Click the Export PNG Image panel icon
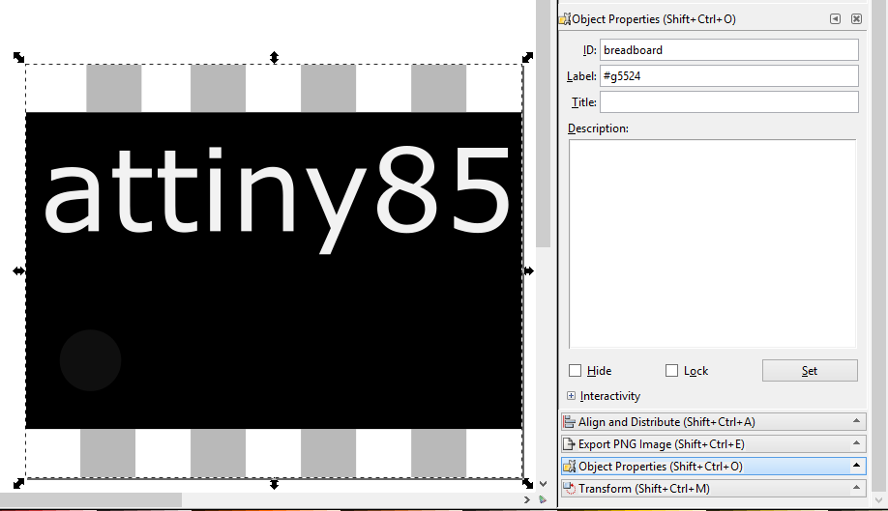 coord(569,443)
